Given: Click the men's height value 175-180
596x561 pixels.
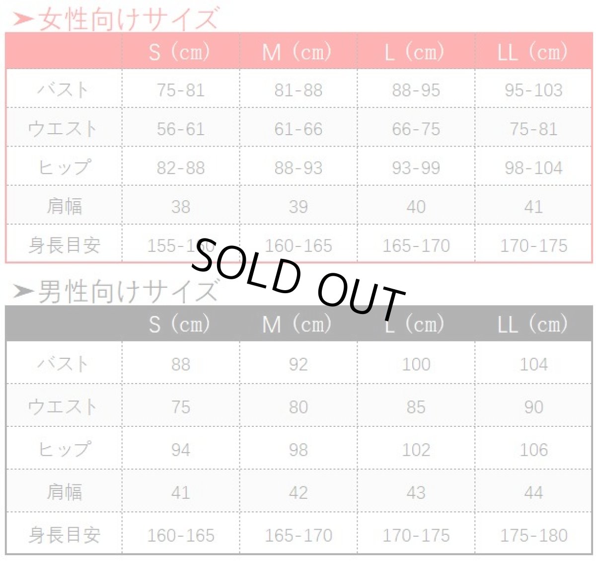Looking at the screenshot, I should (x=533, y=535).
